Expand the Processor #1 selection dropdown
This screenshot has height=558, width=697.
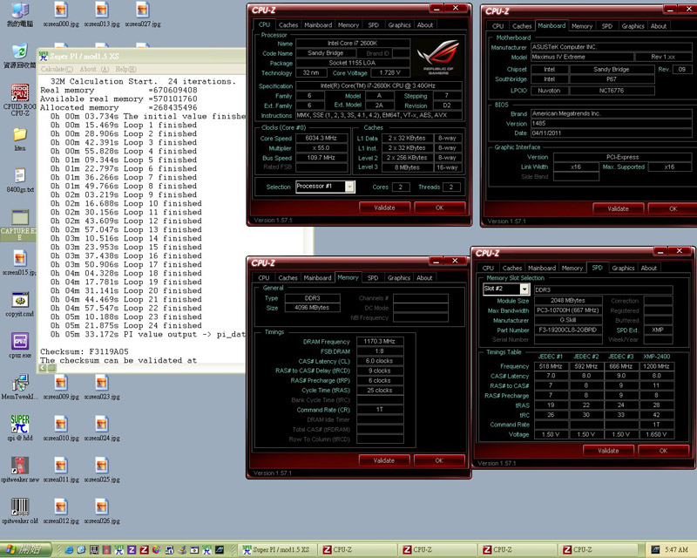349,187
